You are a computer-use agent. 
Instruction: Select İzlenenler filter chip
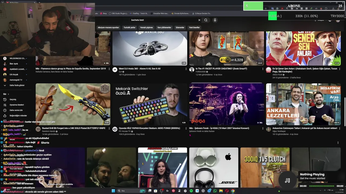click(x=180, y=27)
